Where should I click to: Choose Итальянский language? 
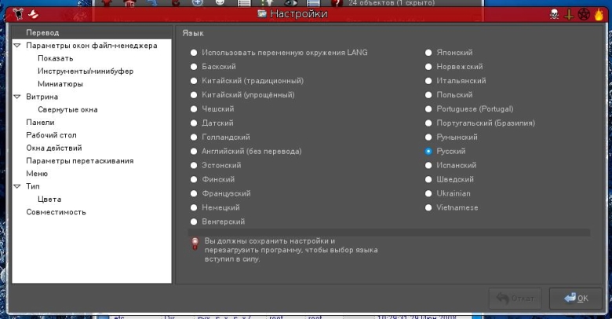point(428,80)
